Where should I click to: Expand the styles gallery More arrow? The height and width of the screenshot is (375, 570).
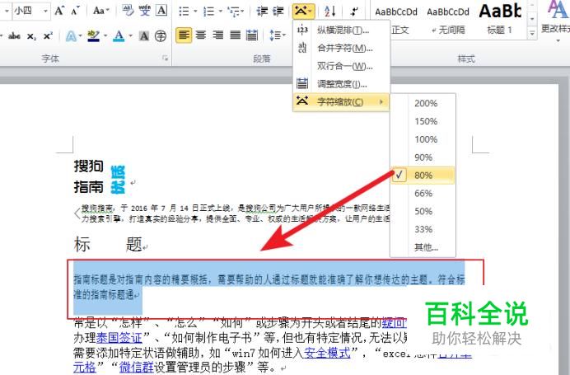[x=532, y=33]
